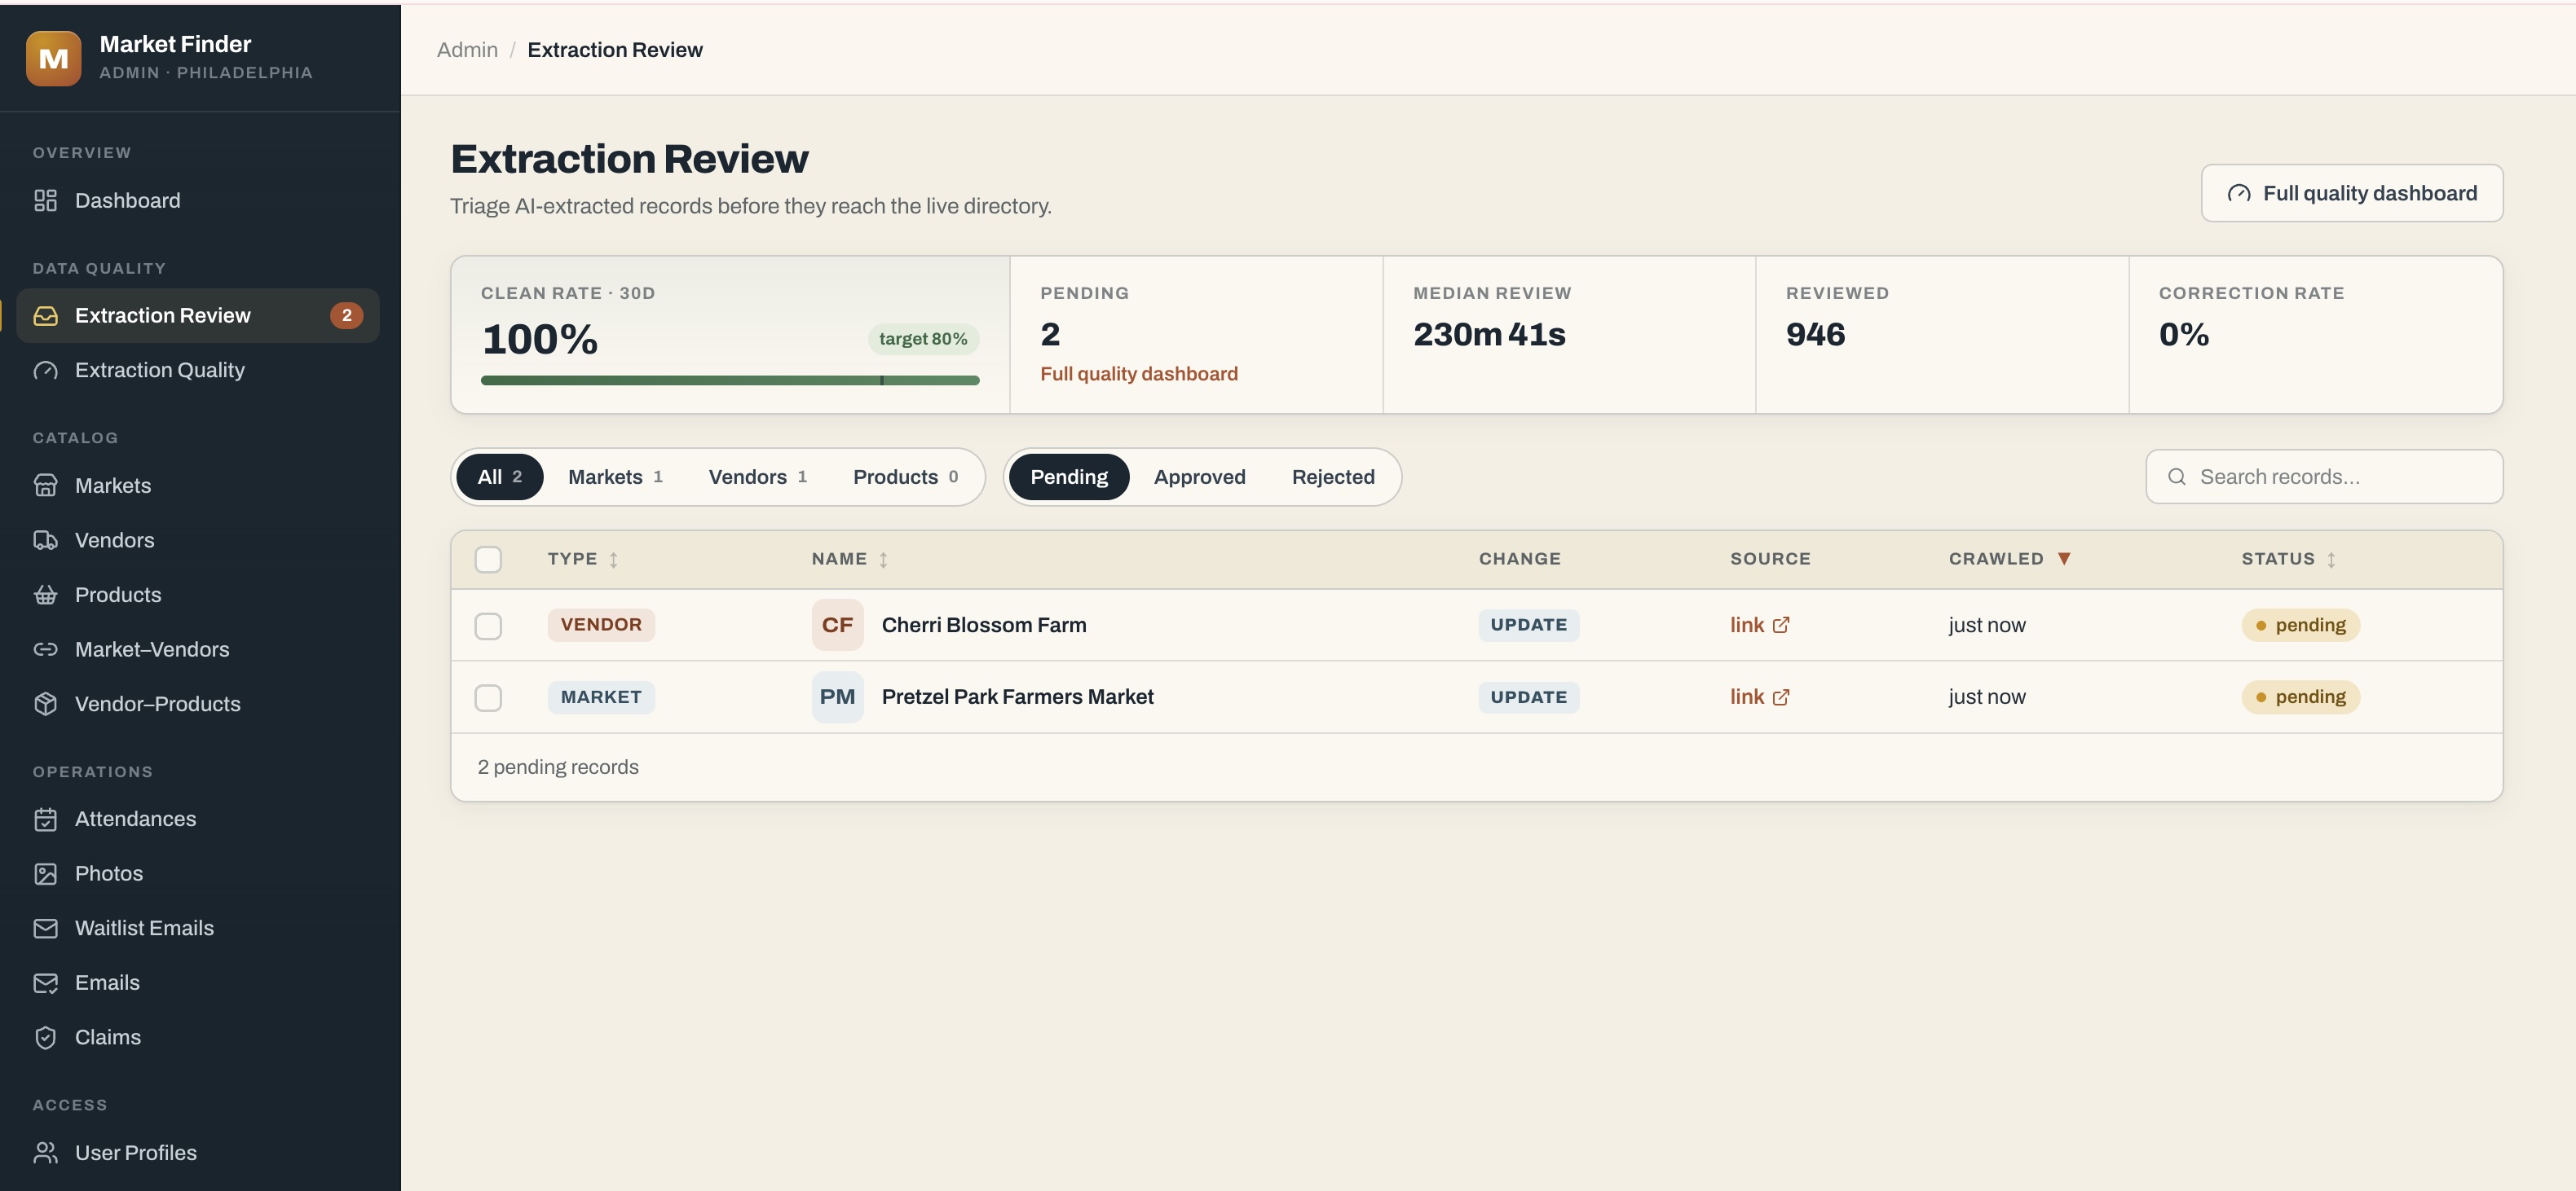
Task: Follow the Full quality dashboard link under Pending
Action: click(1138, 374)
